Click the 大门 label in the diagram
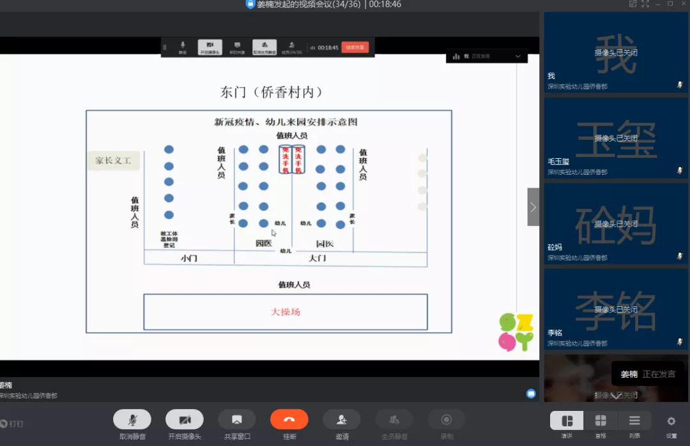Image resolution: width=690 pixels, height=446 pixels. 318,258
